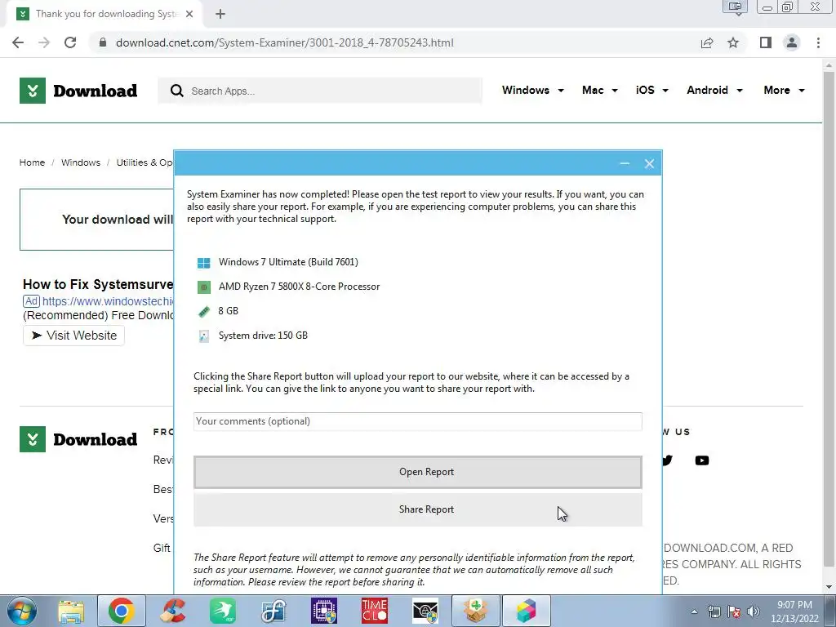This screenshot has width=836, height=627.
Task: Open CCleaner from taskbar
Action: coord(172,611)
